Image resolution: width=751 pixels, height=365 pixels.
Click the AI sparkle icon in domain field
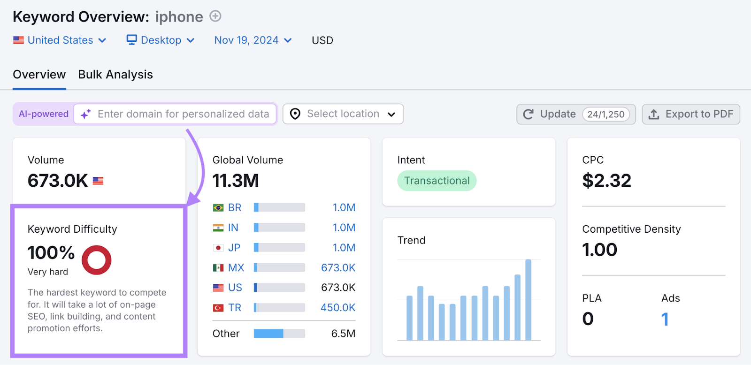click(x=86, y=114)
